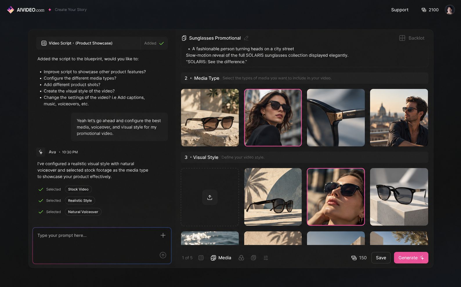Edit the Sunglasses Promotional title with pencil icon
Image resolution: width=461 pixels, height=287 pixels.
pos(246,38)
